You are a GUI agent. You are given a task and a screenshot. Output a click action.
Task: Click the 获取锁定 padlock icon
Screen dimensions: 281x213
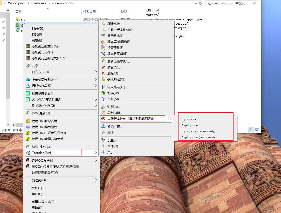click(x=104, y=79)
